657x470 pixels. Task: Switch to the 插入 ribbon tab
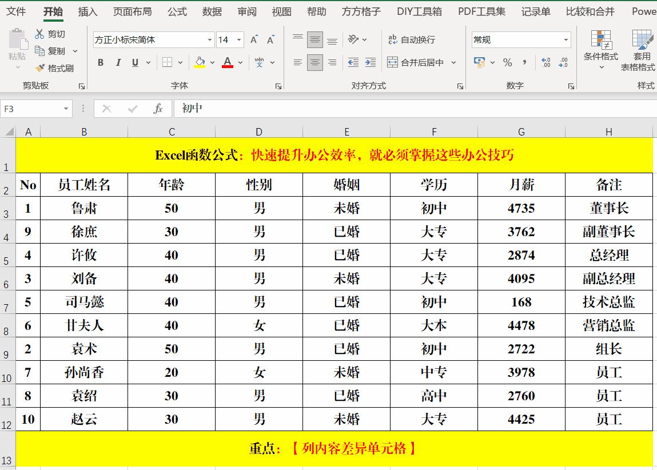pos(87,11)
